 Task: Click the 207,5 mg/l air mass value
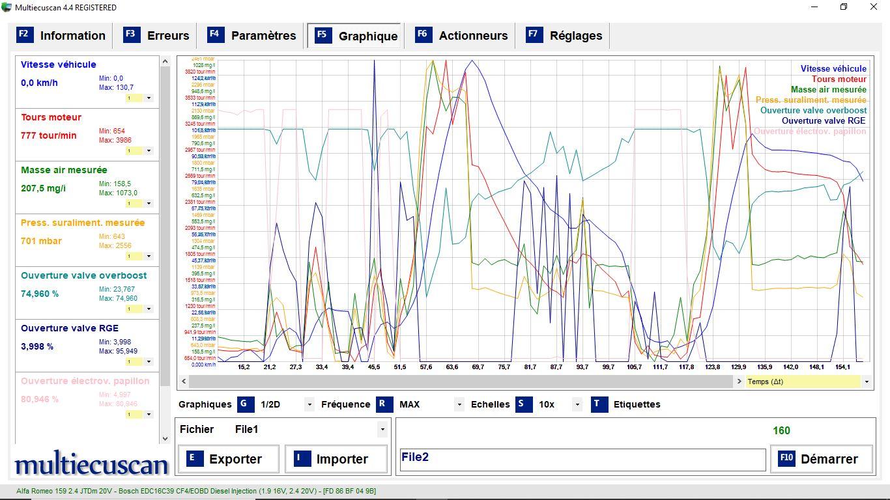click(43, 188)
